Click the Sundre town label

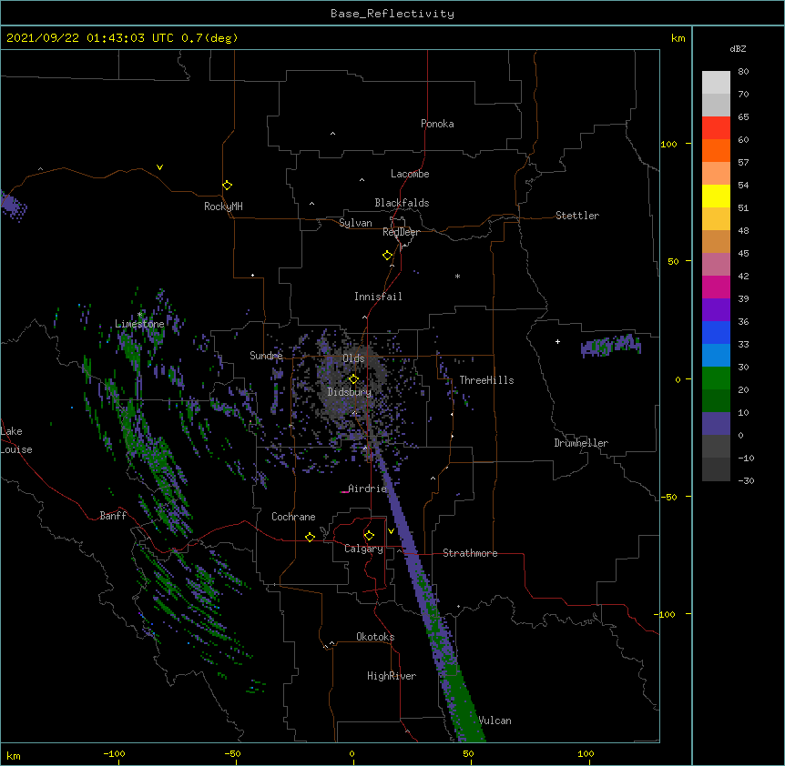click(266, 356)
